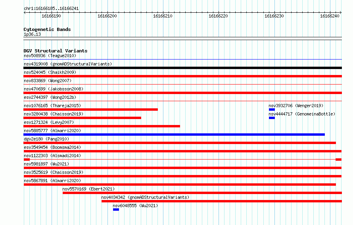Select the blue nsv5885777 (Almarri2020) bar
The height and width of the screenshot is (225, 353).
click(174, 135)
